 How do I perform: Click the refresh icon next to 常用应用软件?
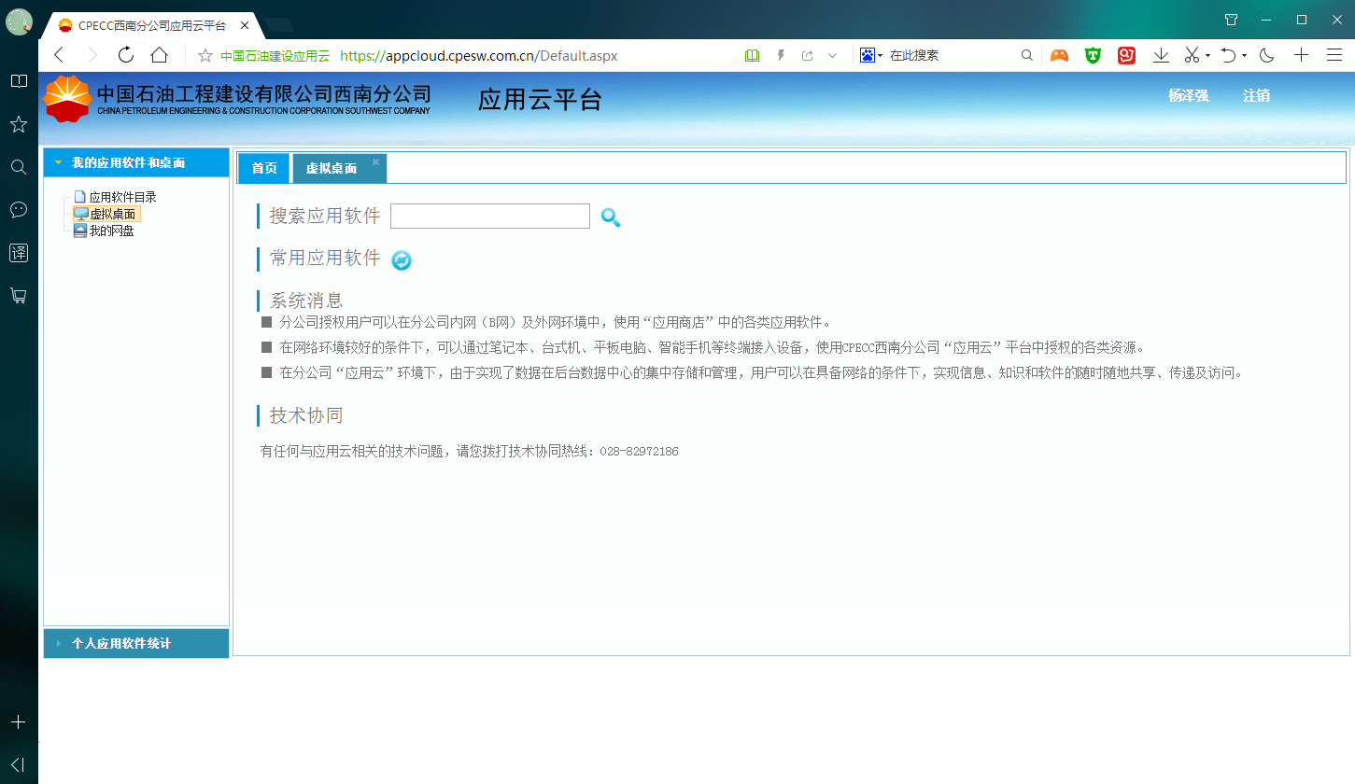coord(402,260)
